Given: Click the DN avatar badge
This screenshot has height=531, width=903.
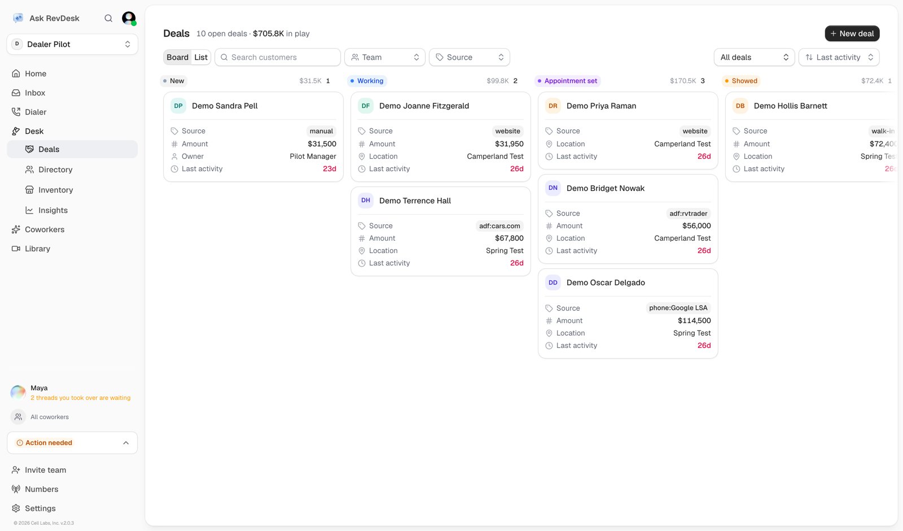Looking at the screenshot, I should 553,188.
